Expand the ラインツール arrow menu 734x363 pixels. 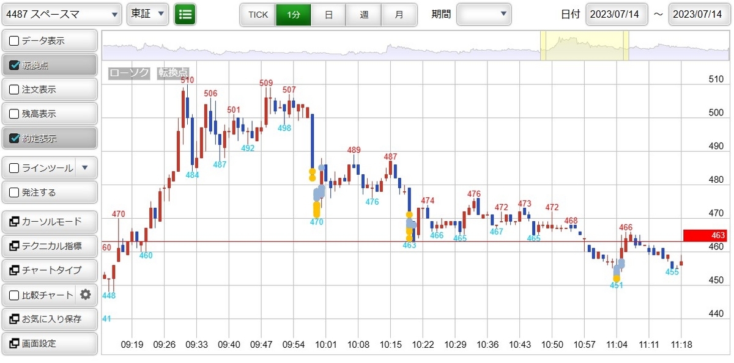86,167
